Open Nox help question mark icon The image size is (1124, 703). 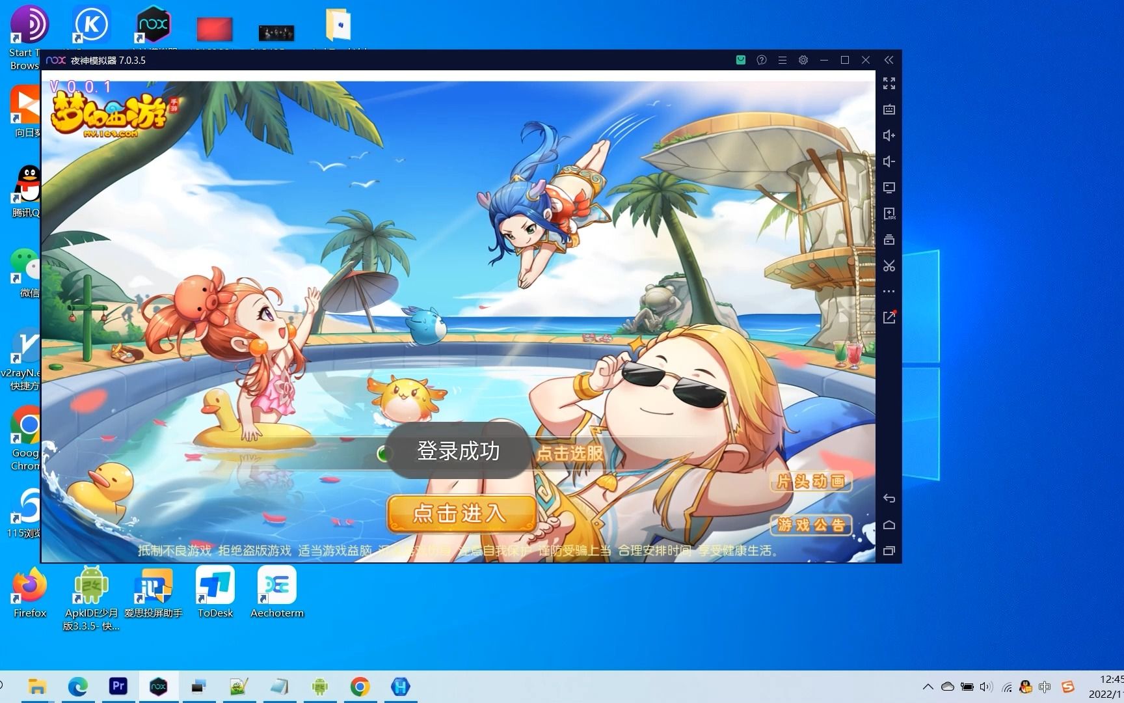[761, 60]
